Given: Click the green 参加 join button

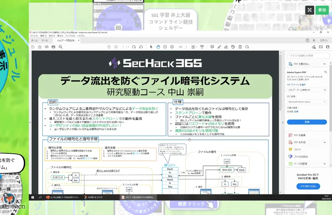Looking at the screenshot, I should pos(322,10).
